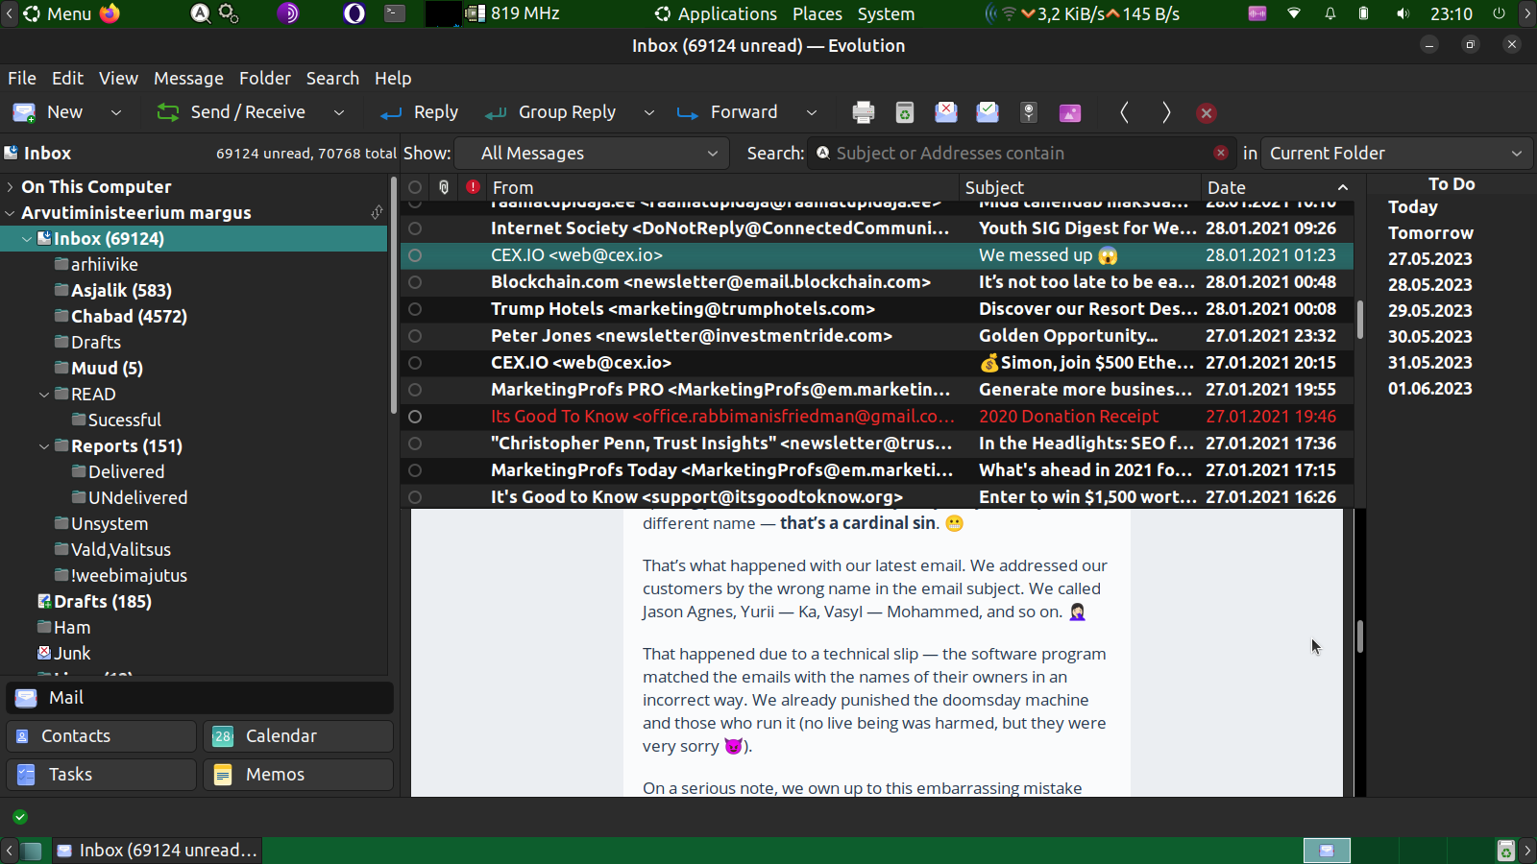Click the Not Junk envelope icon with checkmark

tap(988, 112)
